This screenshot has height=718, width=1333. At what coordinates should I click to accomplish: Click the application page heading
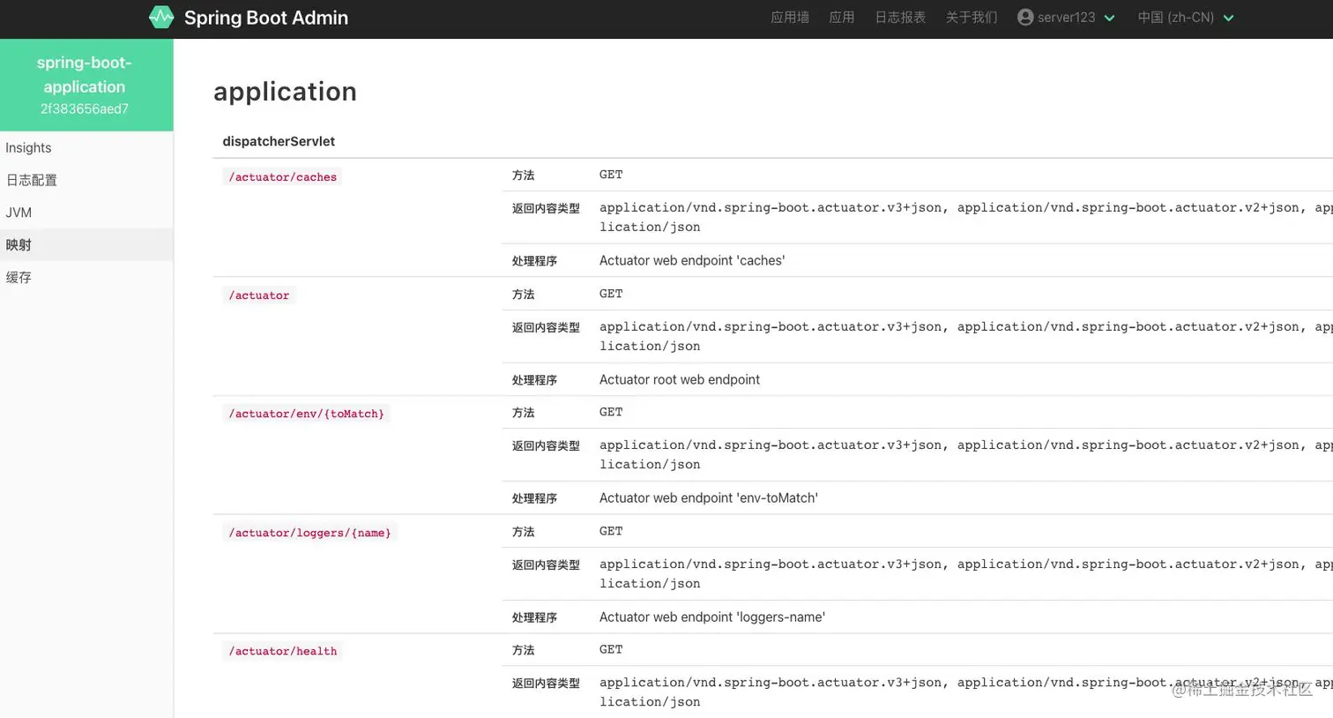click(285, 92)
